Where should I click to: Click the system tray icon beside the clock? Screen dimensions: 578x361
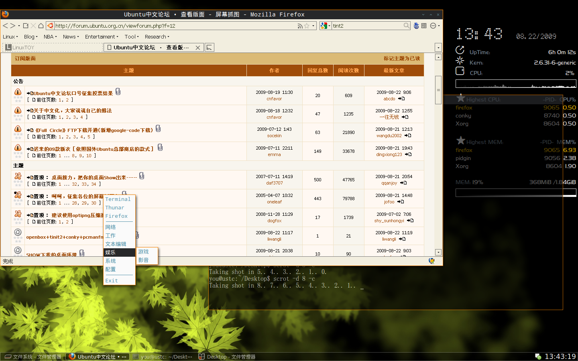[x=538, y=357]
